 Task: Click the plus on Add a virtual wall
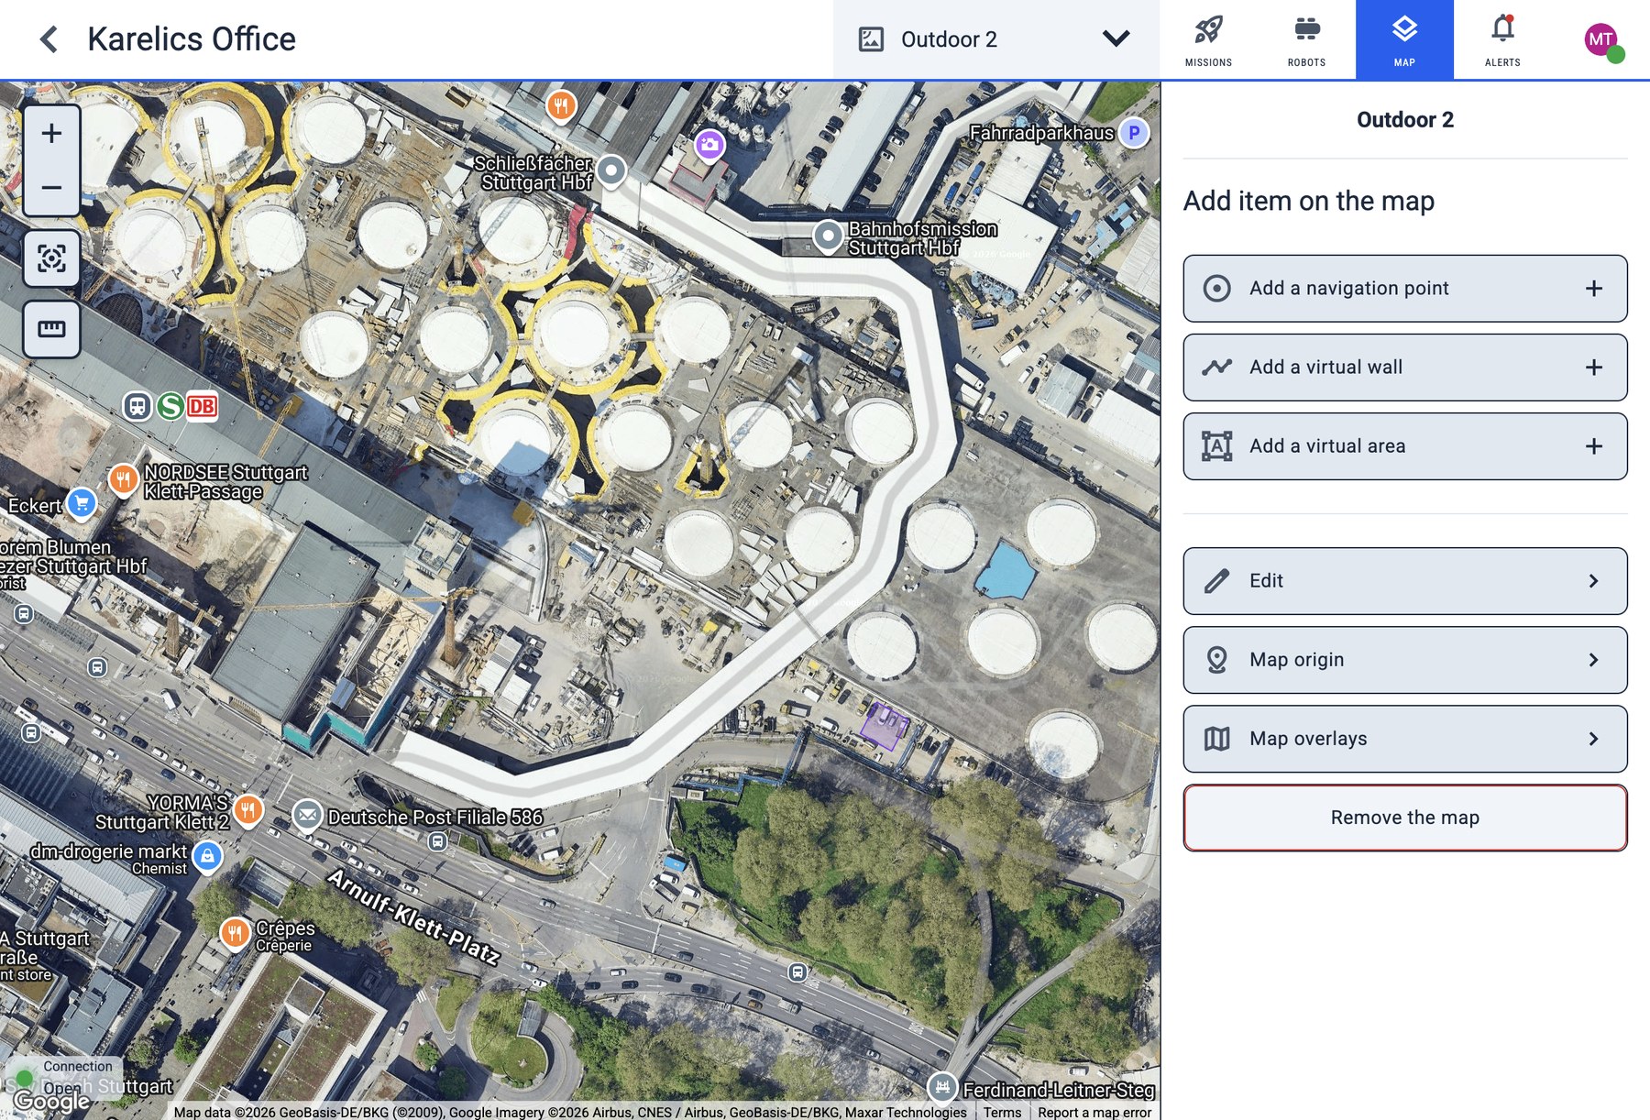point(1594,368)
